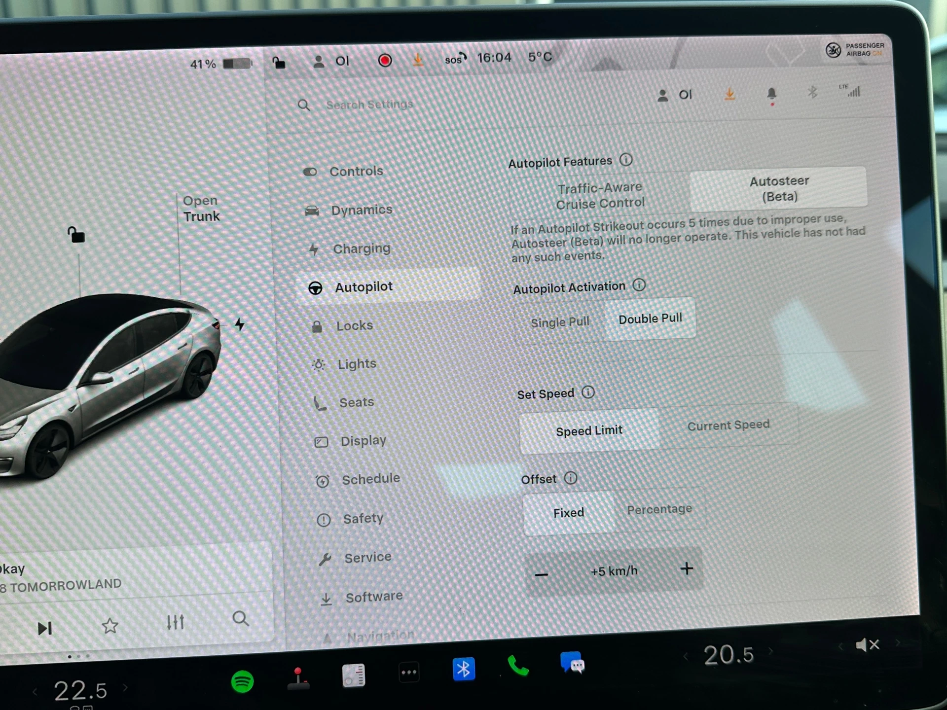947x710 pixels.
Task: Switch Autopilot Activation to Single Pull
Action: tap(560, 321)
